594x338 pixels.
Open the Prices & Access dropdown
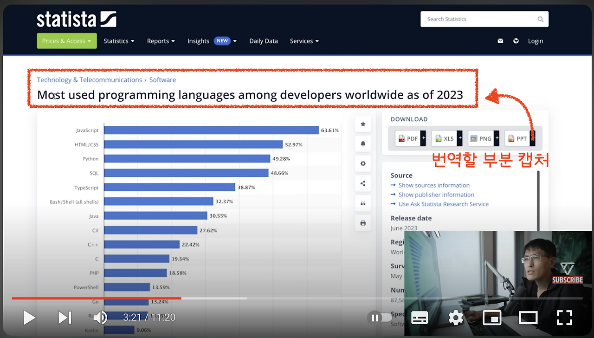[x=67, y=41]
